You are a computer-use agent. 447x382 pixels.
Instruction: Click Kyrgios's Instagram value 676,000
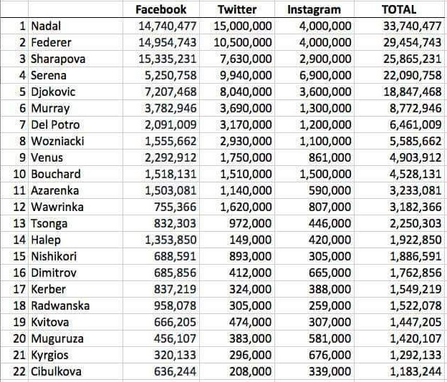pos(330,355)
